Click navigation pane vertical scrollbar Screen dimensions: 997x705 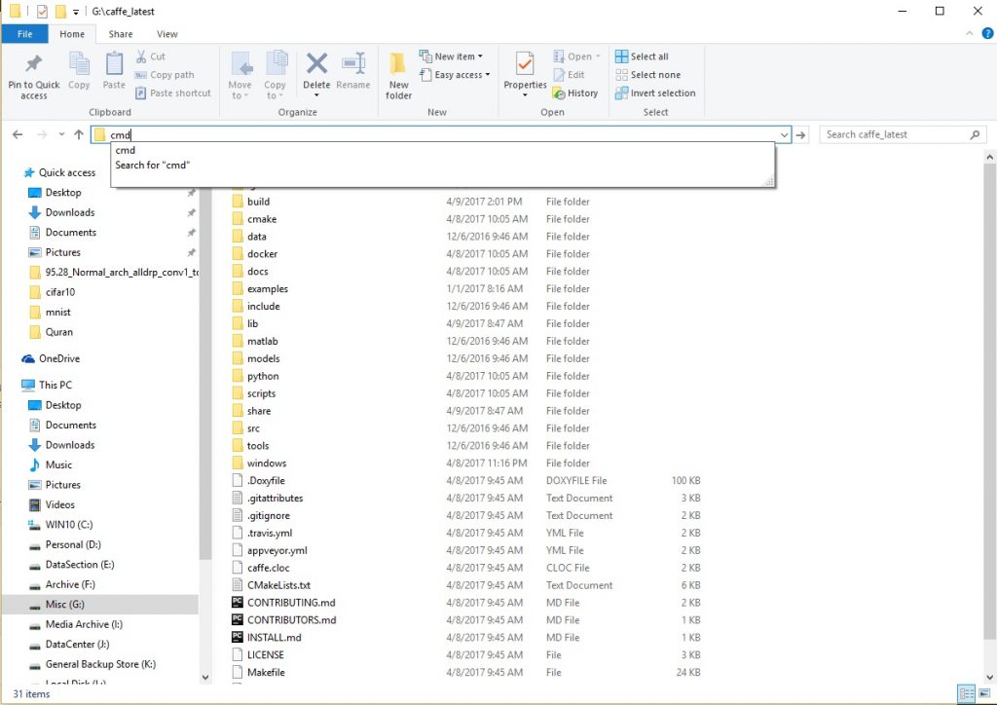[204, 390]
